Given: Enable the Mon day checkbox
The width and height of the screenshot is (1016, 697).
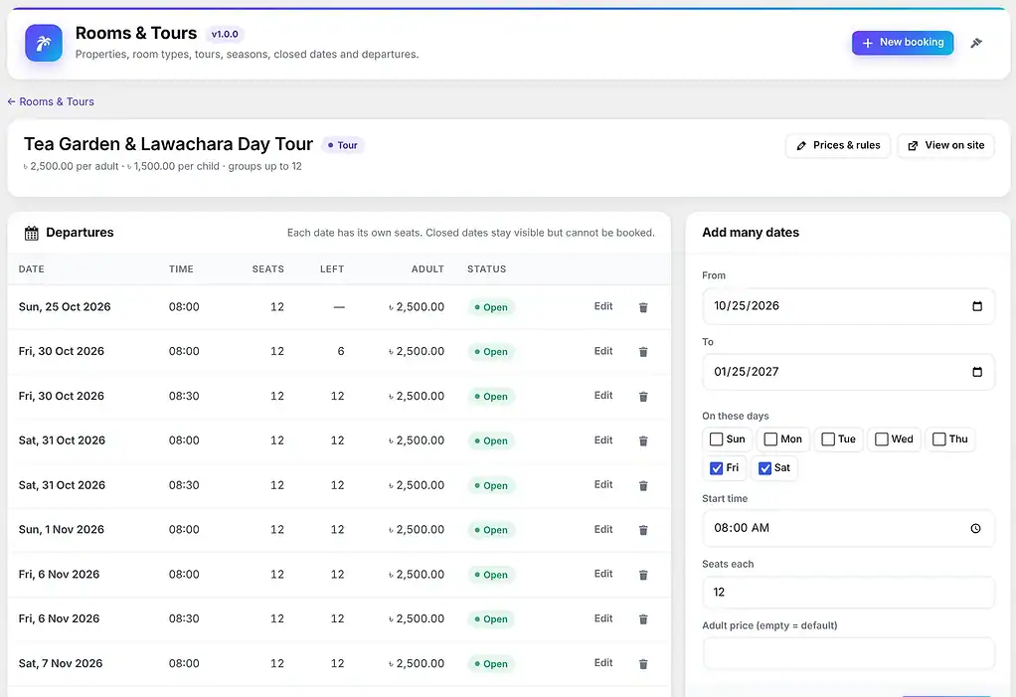Looking at the screenshot, I should click(770, 439).
